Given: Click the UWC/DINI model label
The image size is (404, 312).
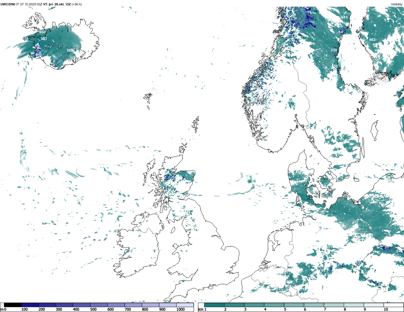Looking at the screenshot, I should click(x=8, y=4).
